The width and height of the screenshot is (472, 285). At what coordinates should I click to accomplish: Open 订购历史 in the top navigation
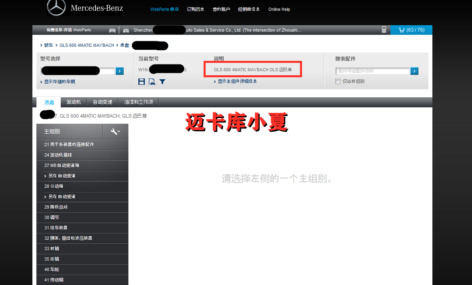point(196,9)
